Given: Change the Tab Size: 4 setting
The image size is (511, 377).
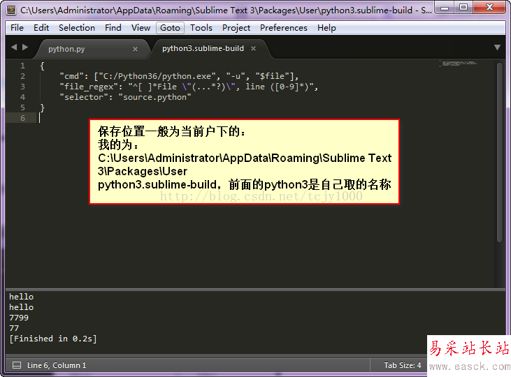Looking at the screenshot, I should tap(403, 365).
